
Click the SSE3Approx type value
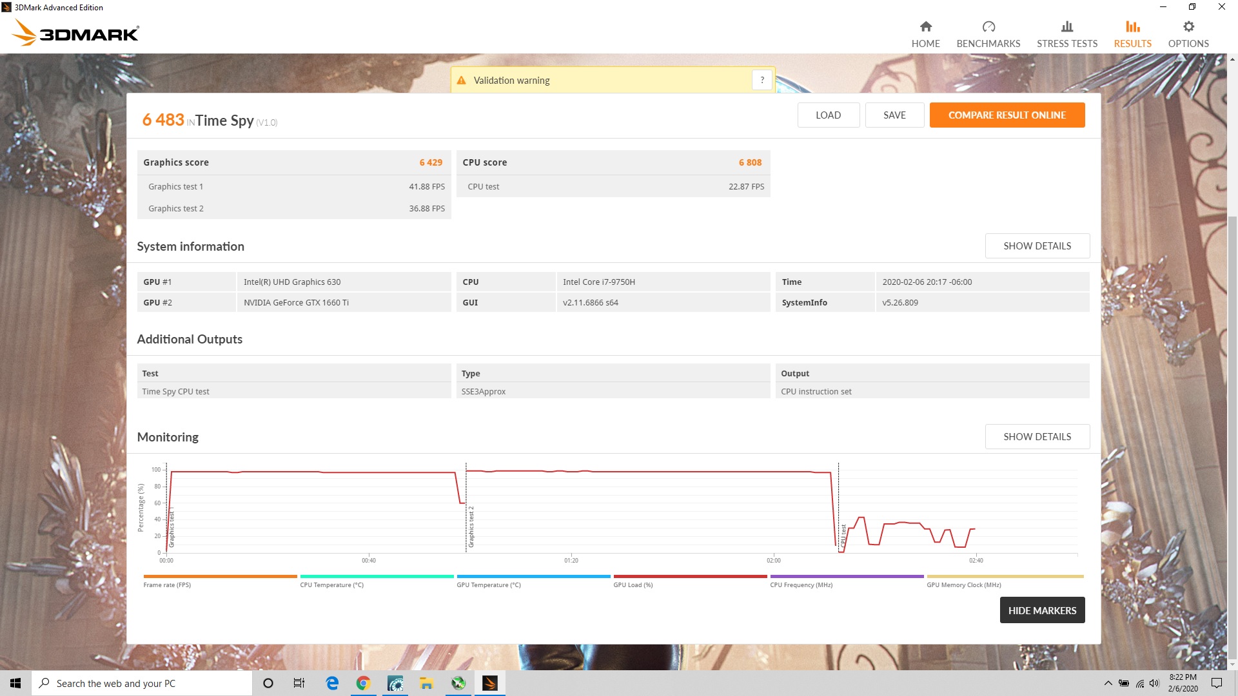484,391
